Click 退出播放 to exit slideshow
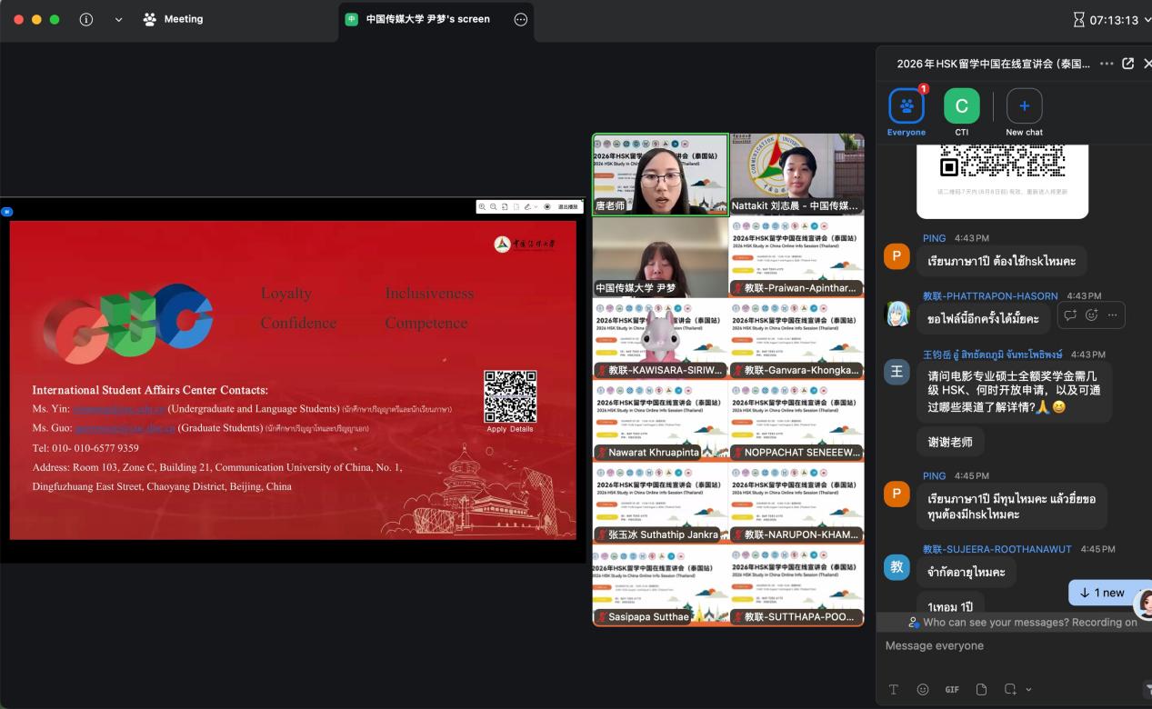 567,207
